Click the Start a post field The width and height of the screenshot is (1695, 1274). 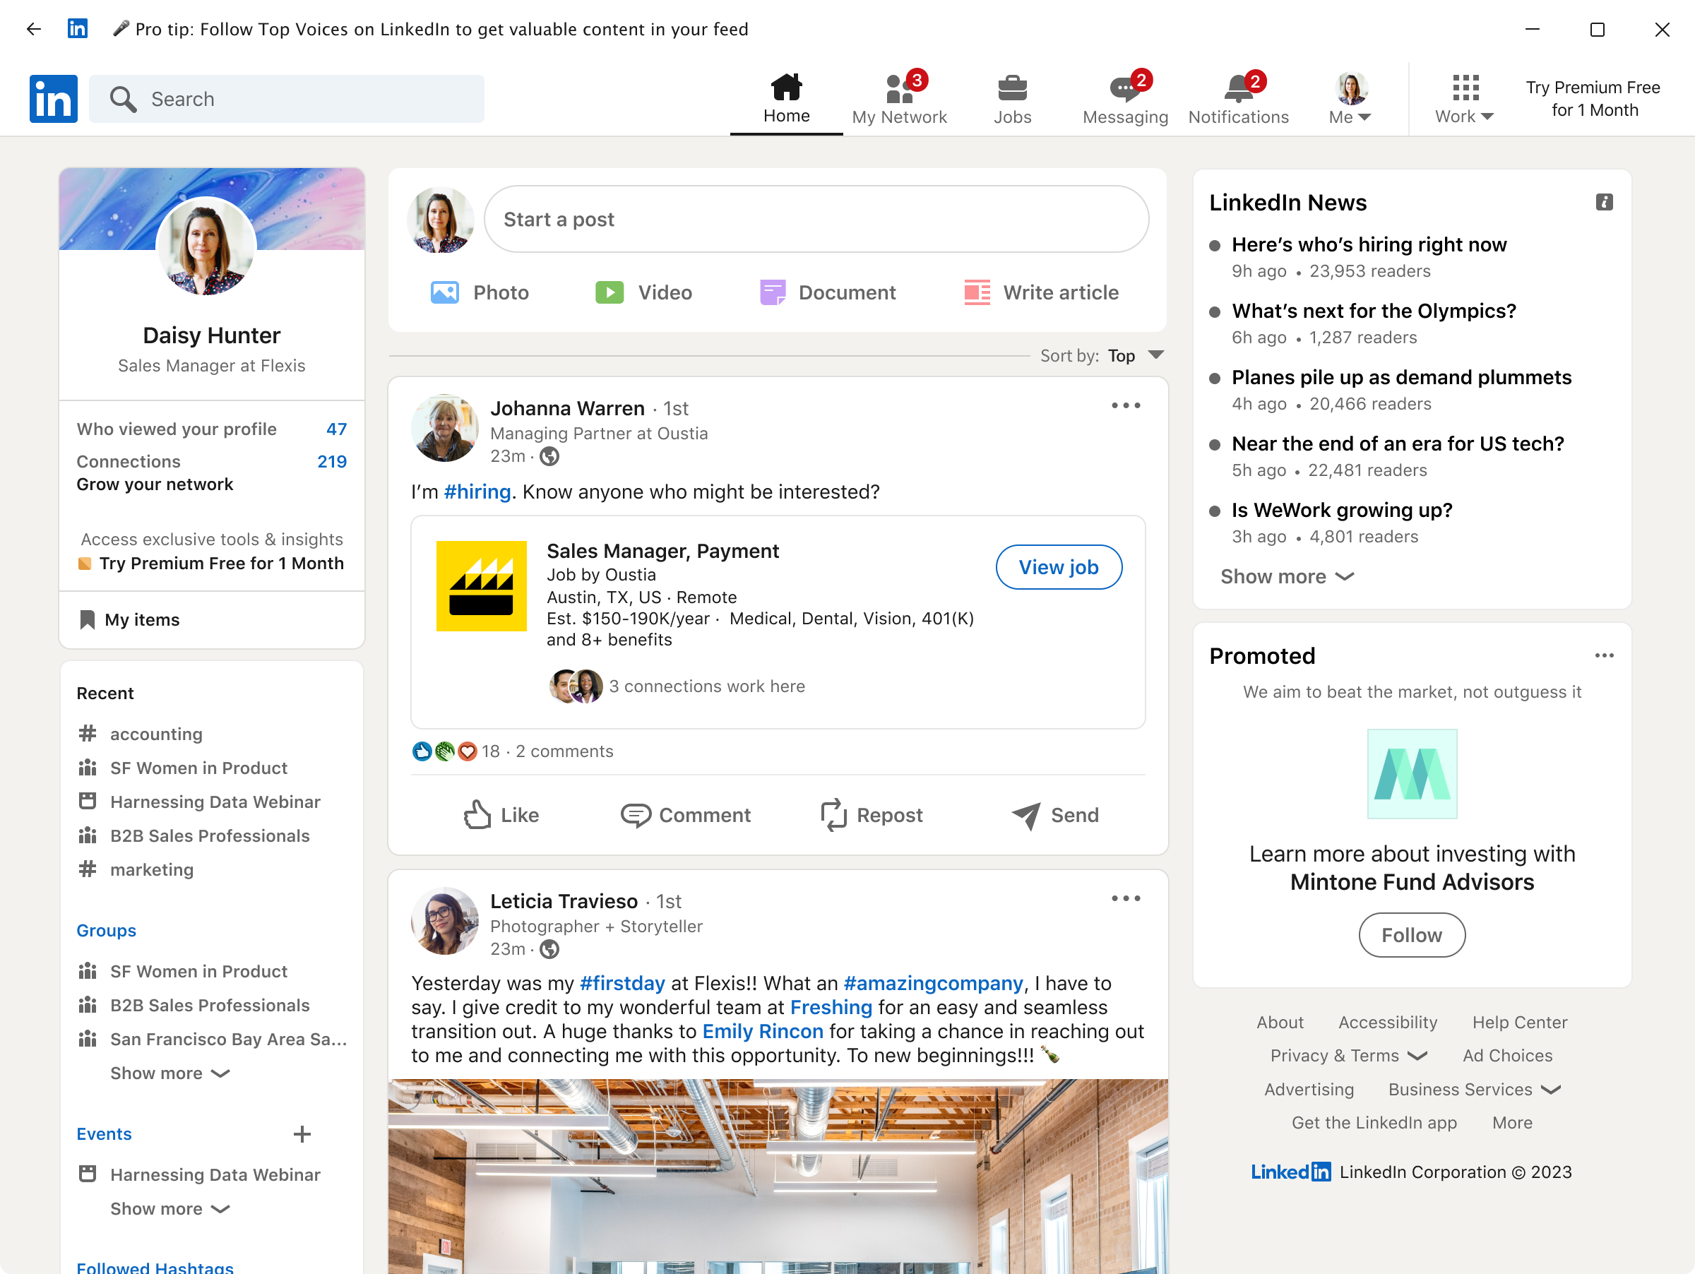[x=815, y=219]
